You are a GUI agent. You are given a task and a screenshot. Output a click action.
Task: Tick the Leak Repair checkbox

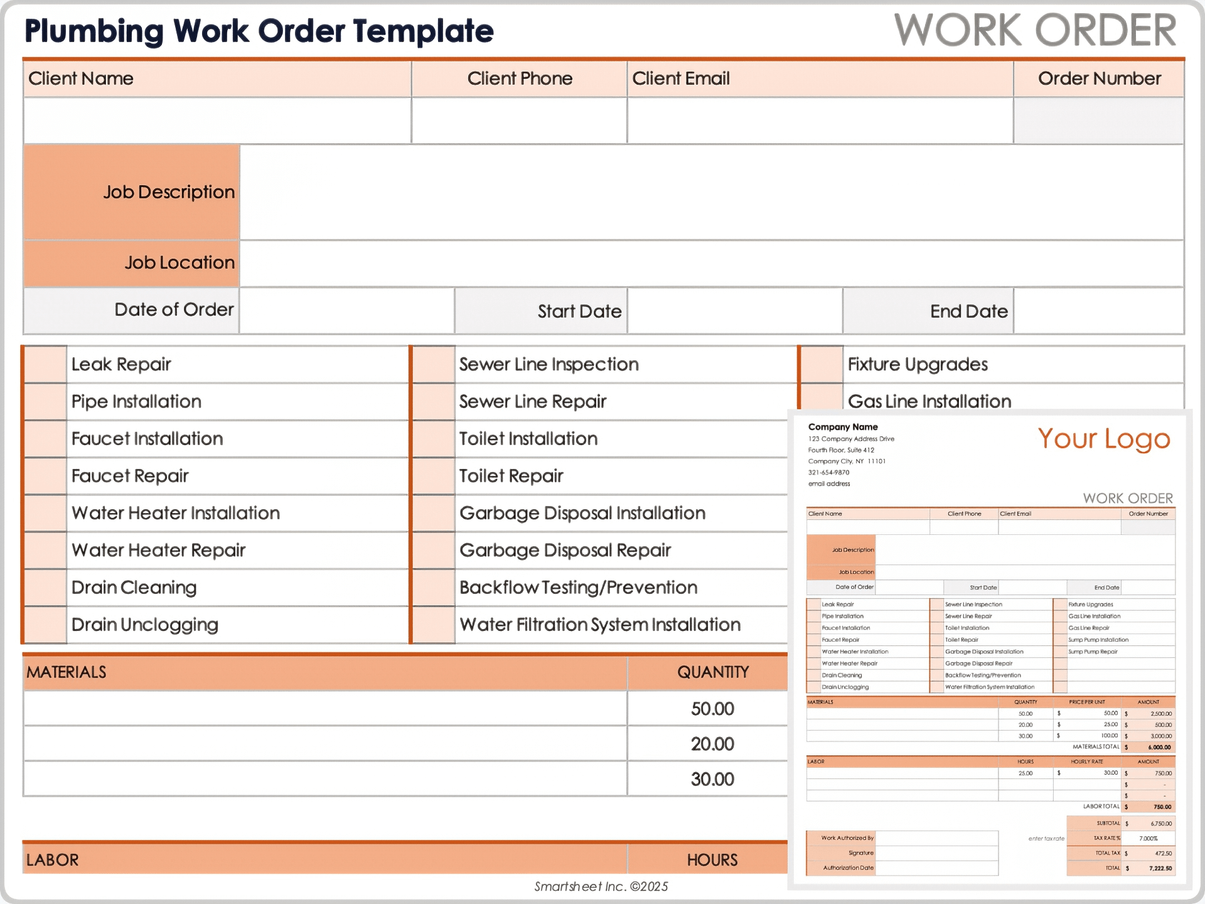(x=45, y=365)
